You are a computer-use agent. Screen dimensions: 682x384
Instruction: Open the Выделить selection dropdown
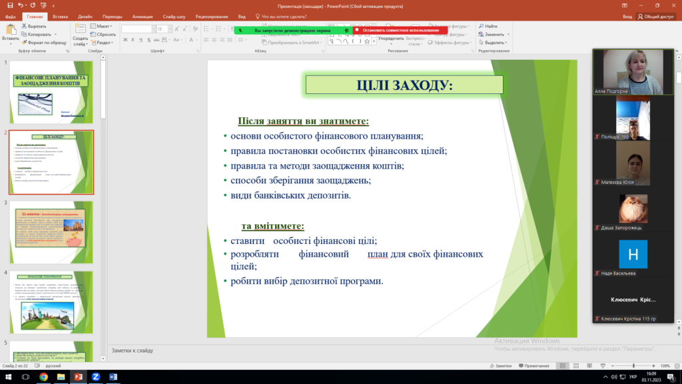pyautogui.click(x=493, y=43)
